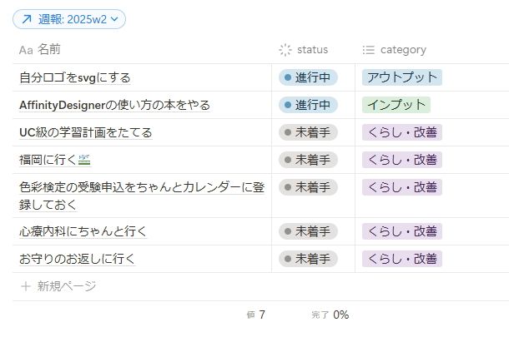Click the status column spinner icon

tap(285, 50)
